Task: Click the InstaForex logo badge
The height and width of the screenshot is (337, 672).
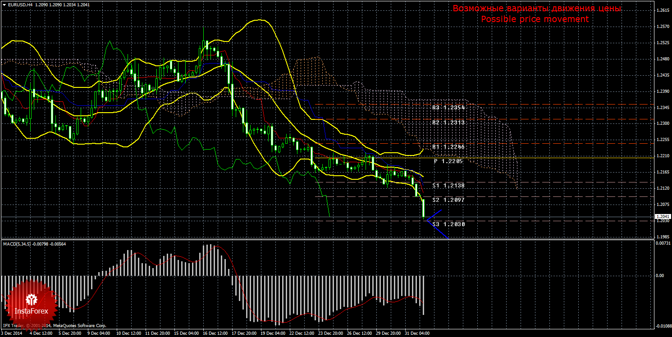Action: pos(31,304)
